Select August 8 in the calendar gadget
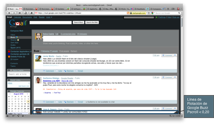The height and width of the screenshot is (125, 214). point(28,101)
